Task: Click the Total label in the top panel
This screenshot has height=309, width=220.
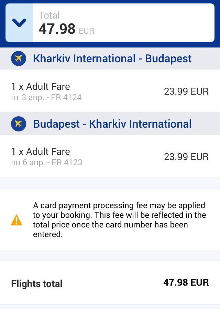Action: 49,15
